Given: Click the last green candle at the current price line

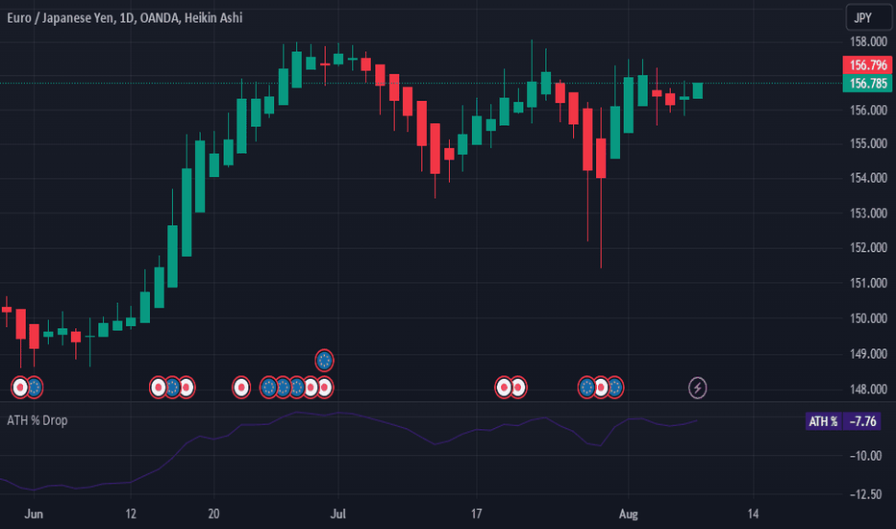Looking at the screenshot, I should pos(698,91).
